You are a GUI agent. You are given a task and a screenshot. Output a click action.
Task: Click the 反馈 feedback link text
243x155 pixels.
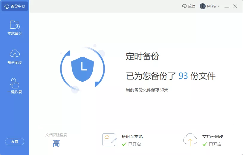[192, 6]
